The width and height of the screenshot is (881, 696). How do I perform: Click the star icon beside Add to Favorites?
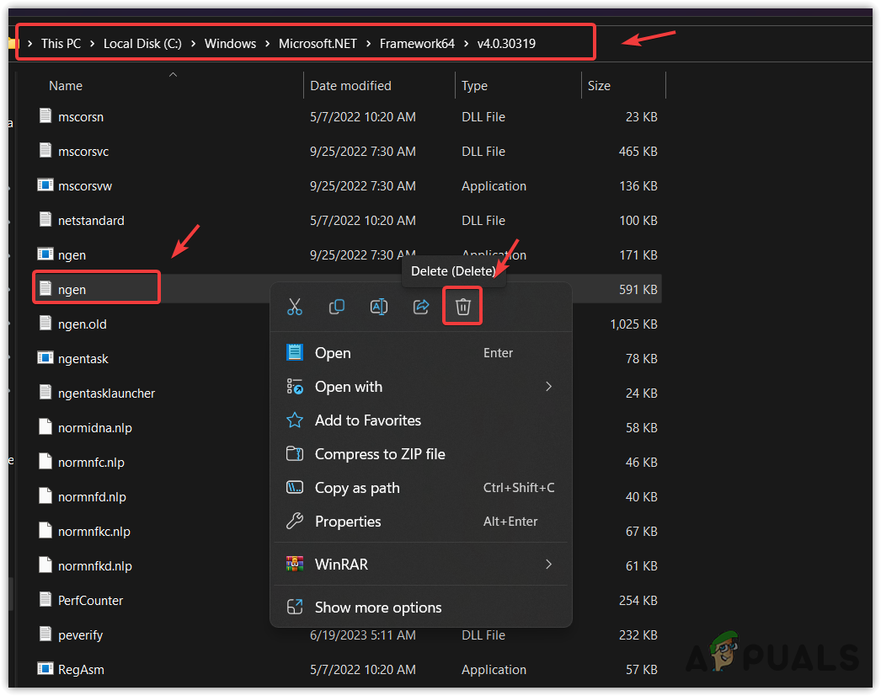point(295,420)
